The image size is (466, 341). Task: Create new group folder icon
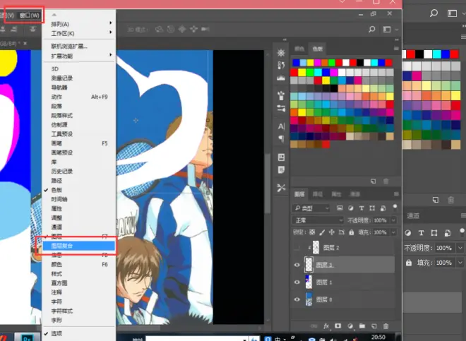(362, 326)
